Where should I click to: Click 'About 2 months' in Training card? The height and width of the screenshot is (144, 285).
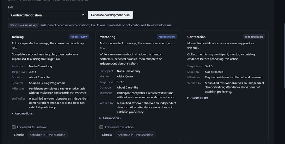[x=40, y=77]
